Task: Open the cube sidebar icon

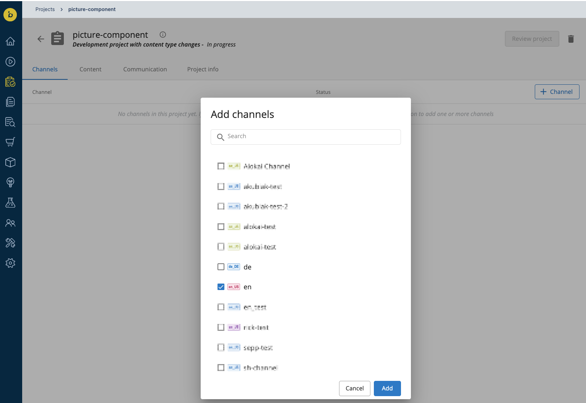Action: [x=10, y=162]
